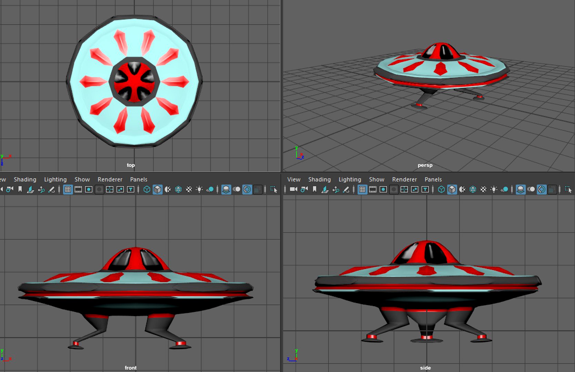Switch to Wireframe shading in side panel toolbar
This screenshot has height=372, width=575.
click(441, 189)
